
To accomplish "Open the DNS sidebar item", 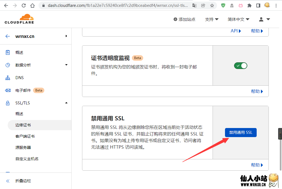I will coord(20,78).
